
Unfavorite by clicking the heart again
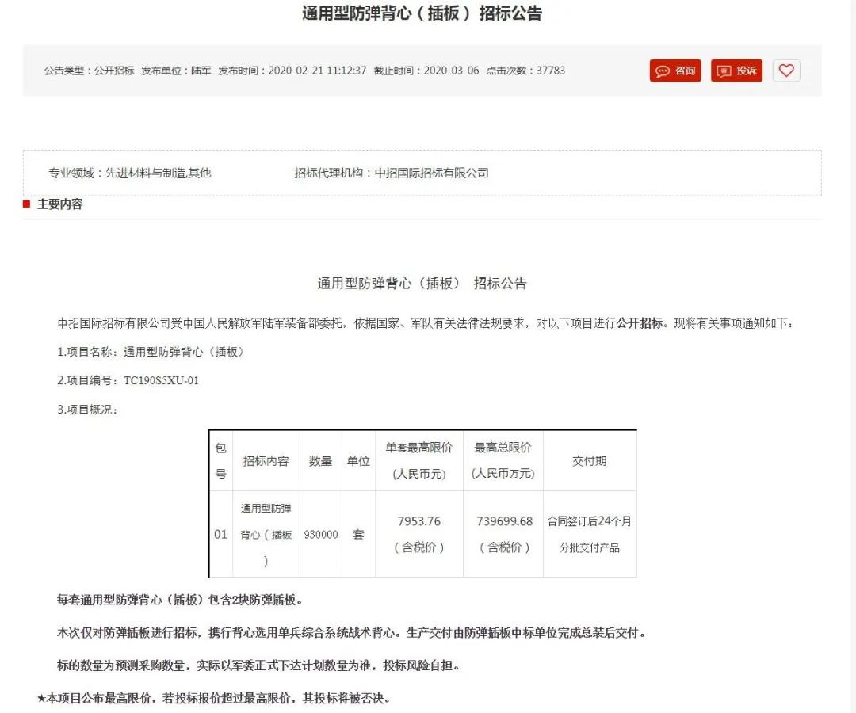(785, 71)
